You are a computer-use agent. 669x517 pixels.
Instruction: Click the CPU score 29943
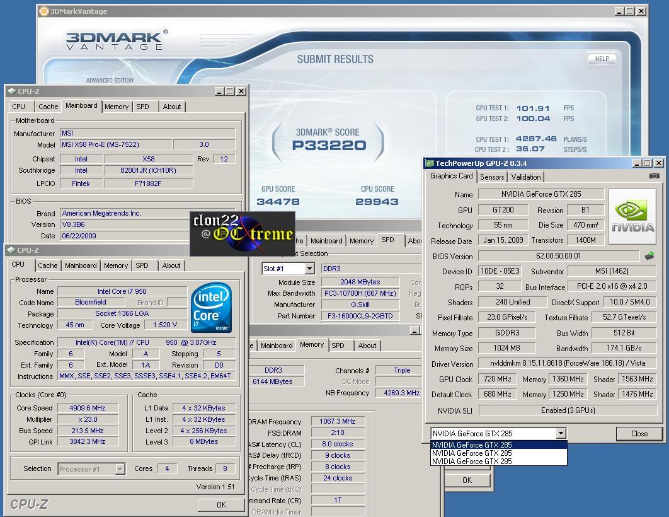point(377,202)
